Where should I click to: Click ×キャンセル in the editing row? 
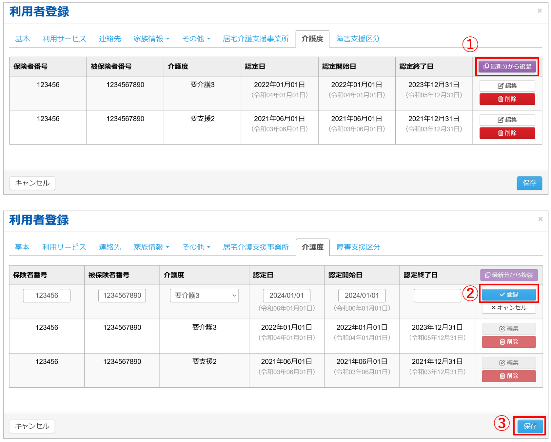point(508,308)
